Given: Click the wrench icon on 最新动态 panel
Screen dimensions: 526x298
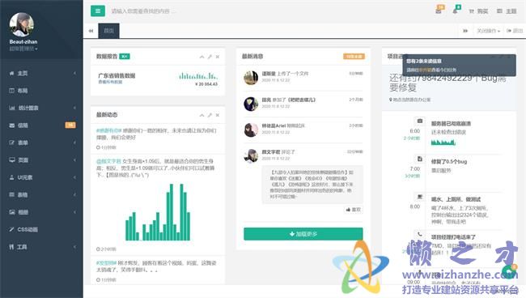Looking at the screenshot, I should (210, 115).
